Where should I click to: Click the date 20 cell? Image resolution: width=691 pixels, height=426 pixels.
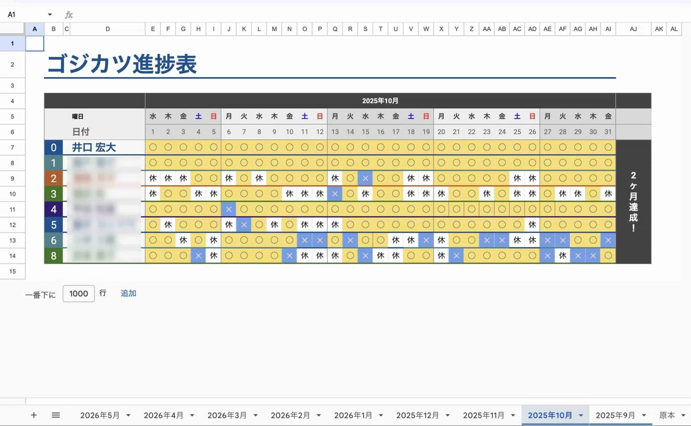pos(441,132)
